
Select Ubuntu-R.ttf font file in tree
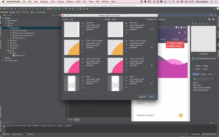pyautogui.click(x=19, y=55)
